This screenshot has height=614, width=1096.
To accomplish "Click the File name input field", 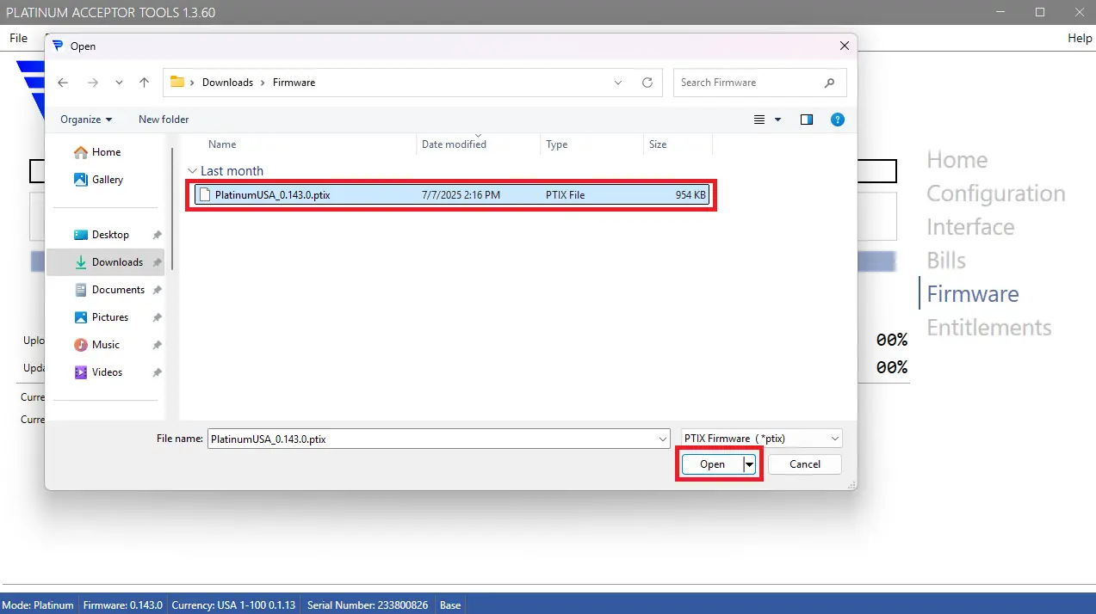I will (x=432, y=439).
